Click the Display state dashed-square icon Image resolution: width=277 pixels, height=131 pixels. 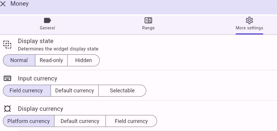[x=7, y=45]
